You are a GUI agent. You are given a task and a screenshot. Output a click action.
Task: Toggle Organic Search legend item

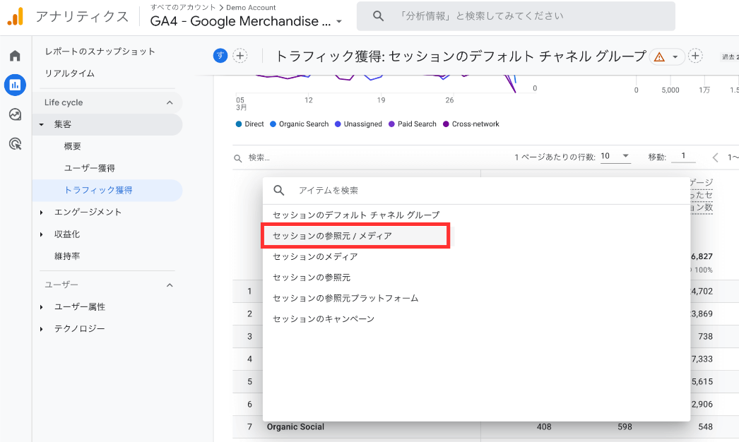pyautogui.click(x=300, y=124)
